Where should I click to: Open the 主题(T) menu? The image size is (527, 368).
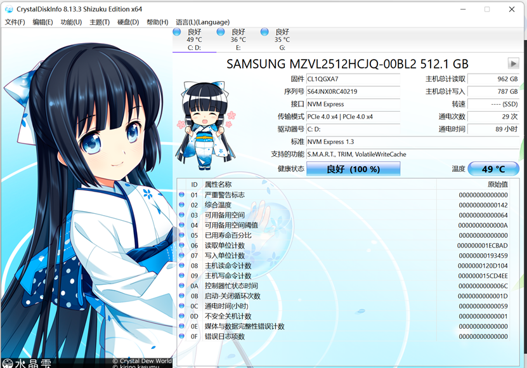100,22
